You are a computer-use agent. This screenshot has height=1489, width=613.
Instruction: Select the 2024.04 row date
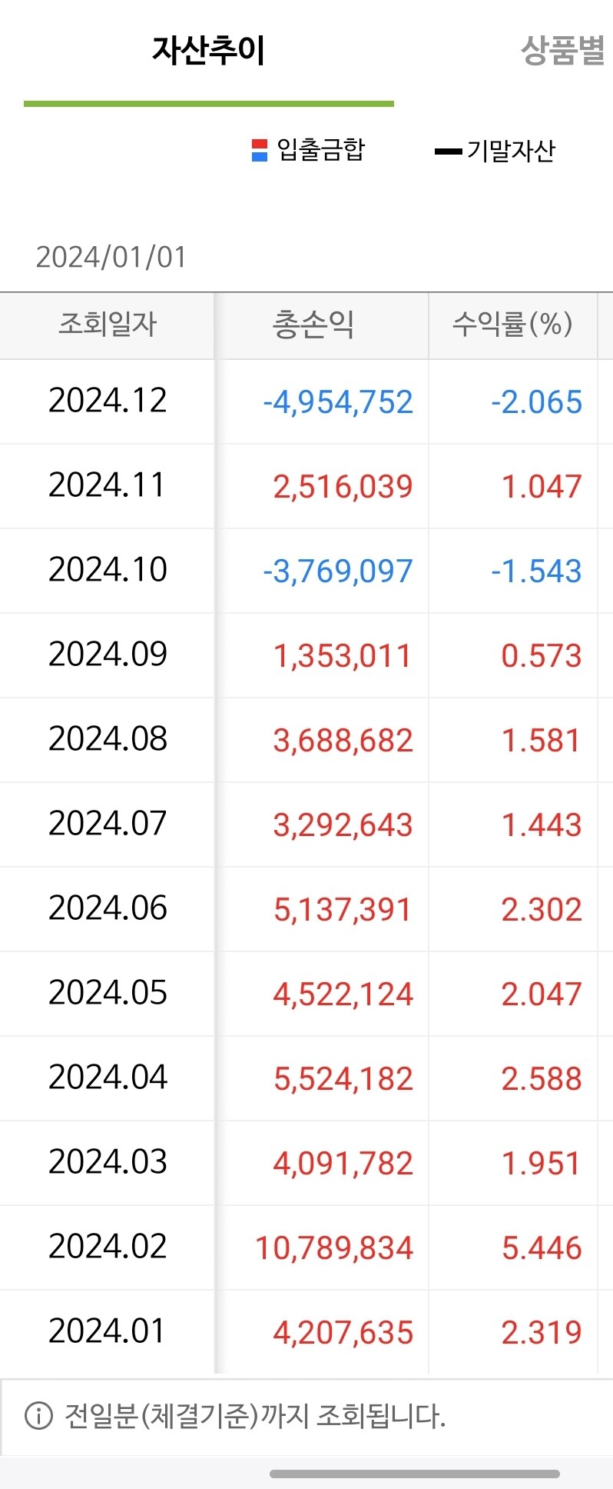108,1078
